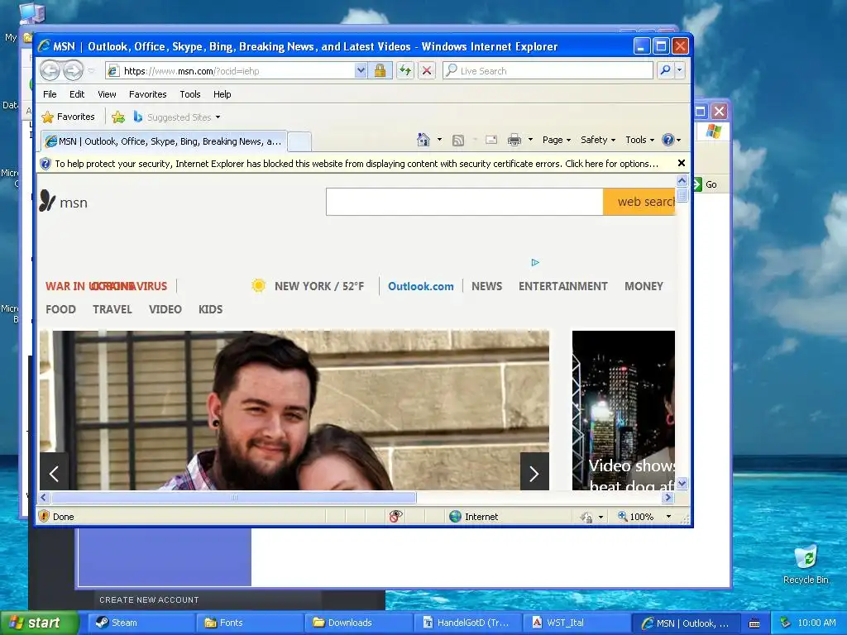This screenshot has height=635, width=847.
Task: Click the magnifier search button
Action: pyautogui.click(x=666, y=70)
